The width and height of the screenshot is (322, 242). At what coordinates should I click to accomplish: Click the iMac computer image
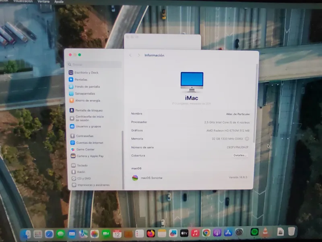click(192, 82)
